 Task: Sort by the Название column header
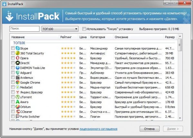pyautogui.click(x=34, y=37)
